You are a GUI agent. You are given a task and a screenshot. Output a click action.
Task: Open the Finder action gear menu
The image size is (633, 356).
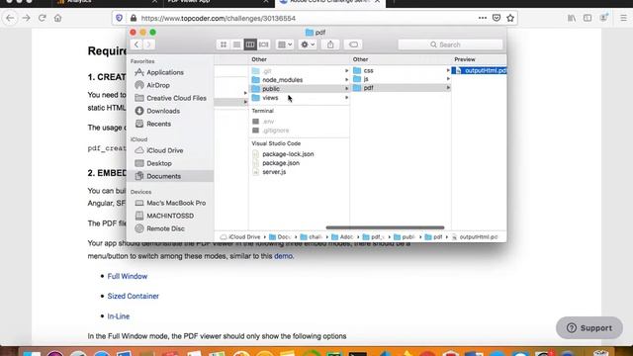pyautogui.click(x=308, y=44)
